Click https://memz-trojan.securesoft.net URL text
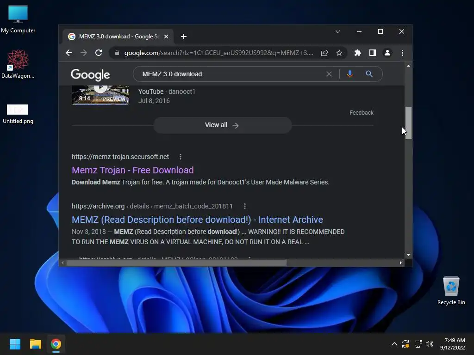This screenshot has height=355, width=474. pyautogui.click(x=120, y=157)
